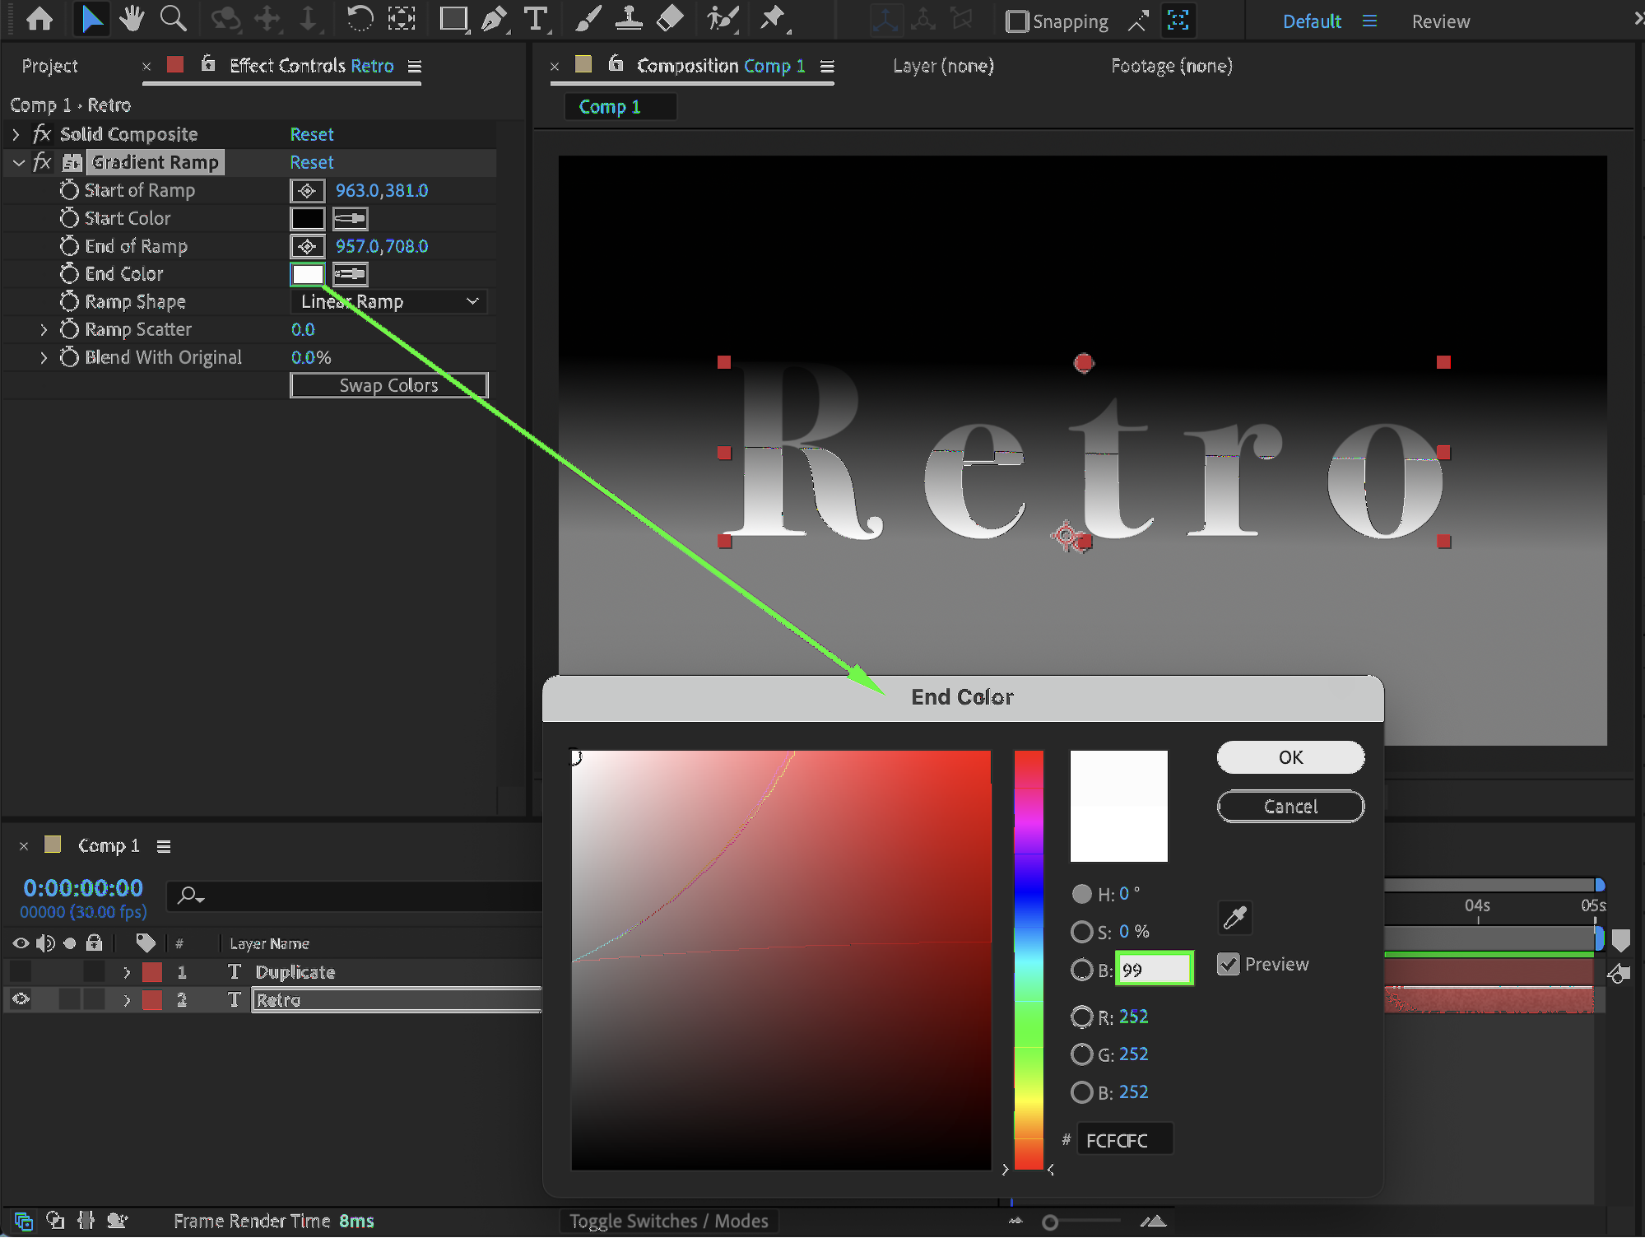Click the current timecode 0:00:00:00
The width and height of the screenshot is (1645, 1238).
(x=83, y=888)
